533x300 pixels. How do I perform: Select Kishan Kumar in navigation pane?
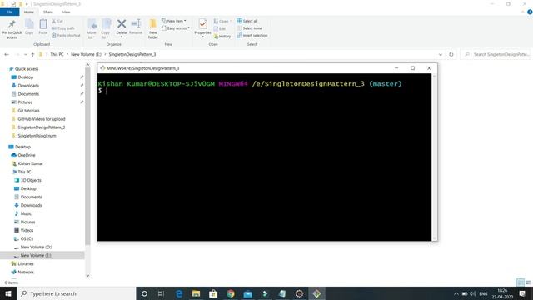pos(30,163)
